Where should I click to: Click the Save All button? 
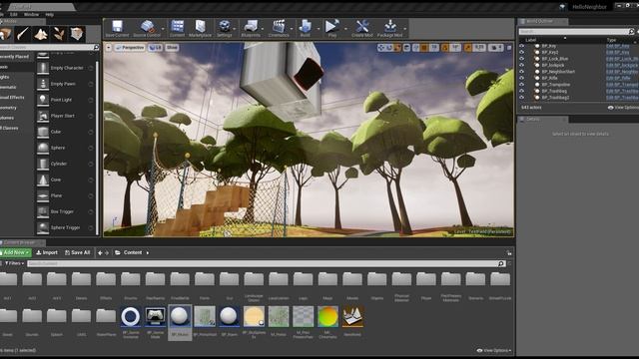pyautogui.click(x=78, y=252)
